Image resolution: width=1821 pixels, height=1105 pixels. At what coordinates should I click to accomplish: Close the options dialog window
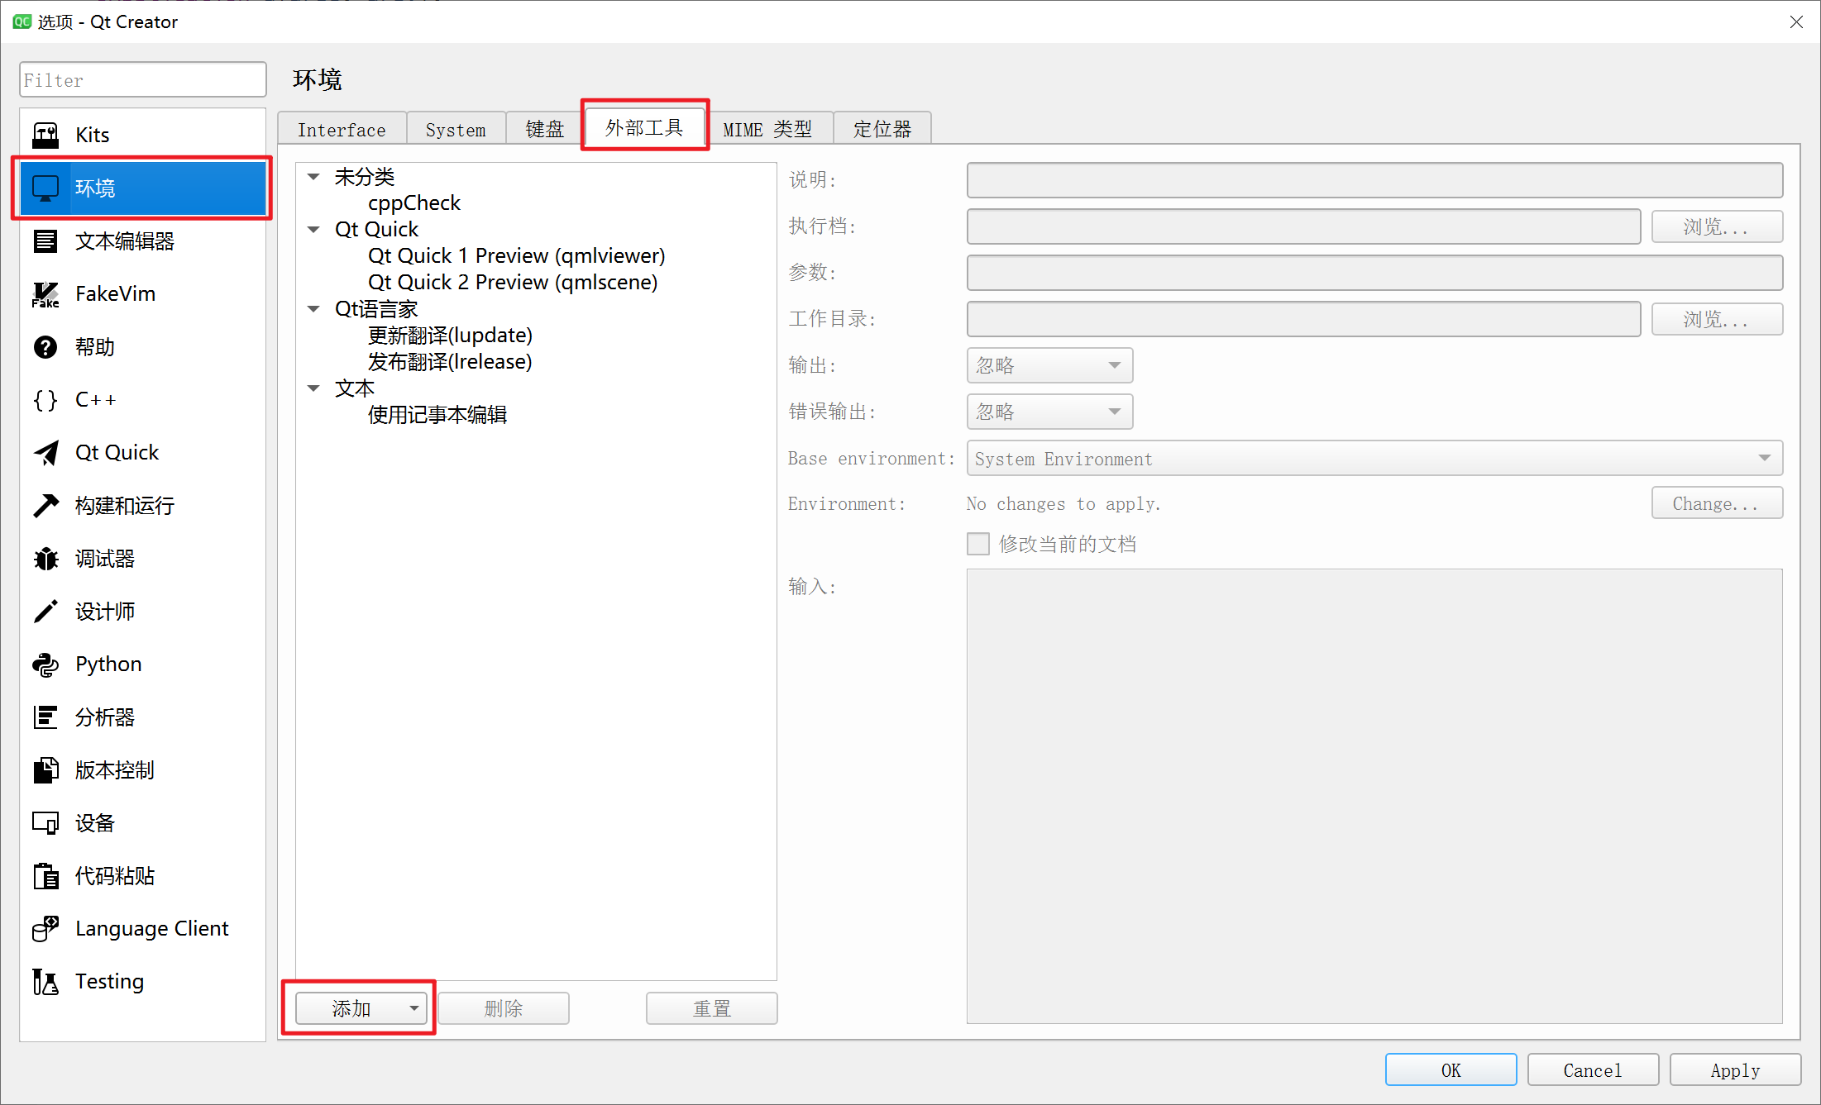(1796, 21)
